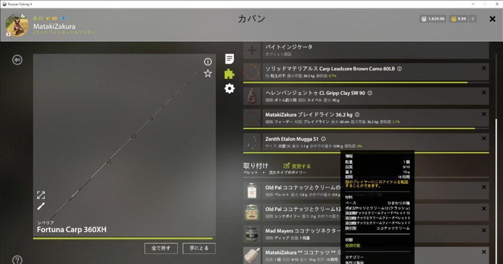
Task: Click ブレイドライン 36.2 kg info icon
Action: click(x=357, y=115)
